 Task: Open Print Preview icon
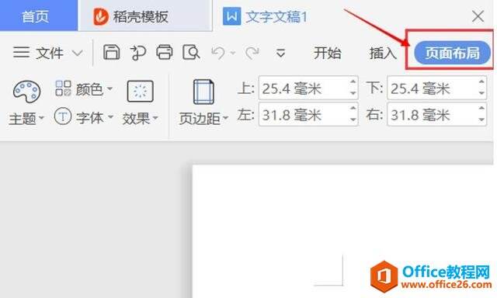tap(191, 52)
